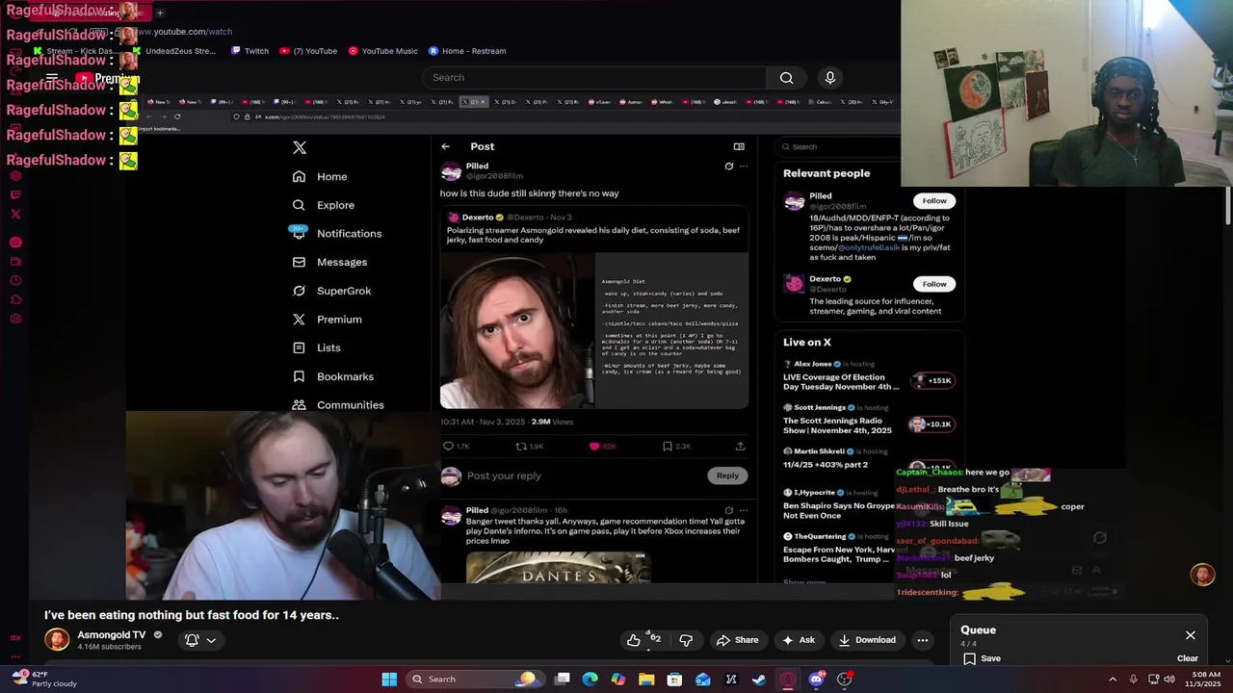Image resolution: width=1233 pixels, height=693 pixels.
Task: Open Messages in X sidebar
Action: tap(329, 262)
